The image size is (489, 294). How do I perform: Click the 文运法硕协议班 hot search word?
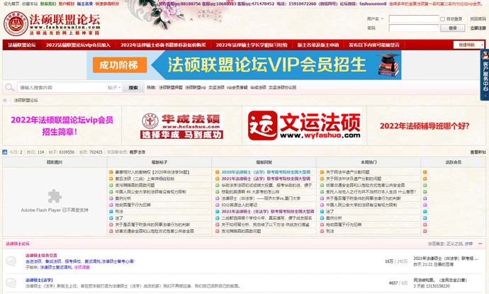283,88
